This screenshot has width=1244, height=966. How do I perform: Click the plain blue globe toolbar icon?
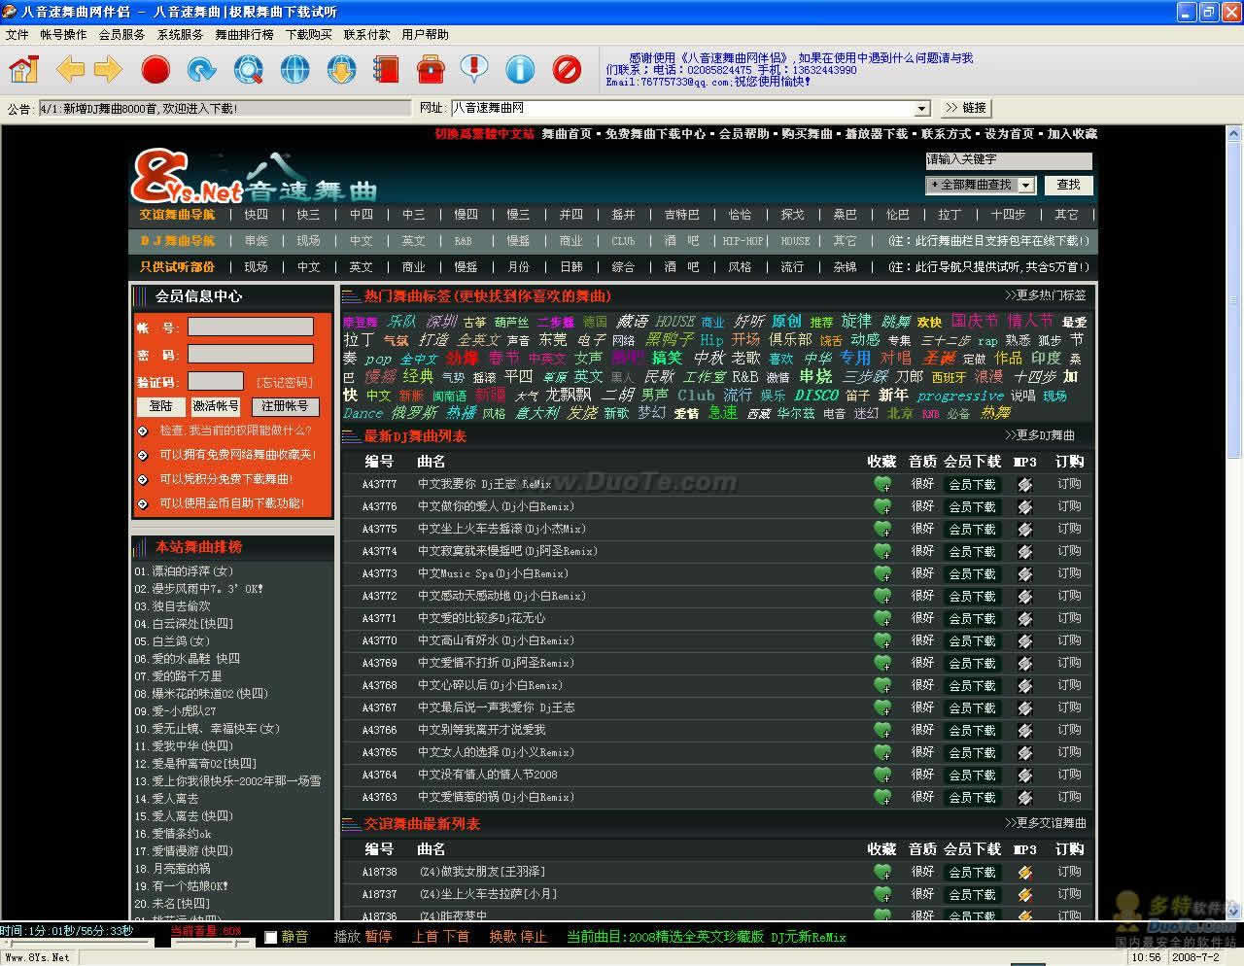pos(295,69)
